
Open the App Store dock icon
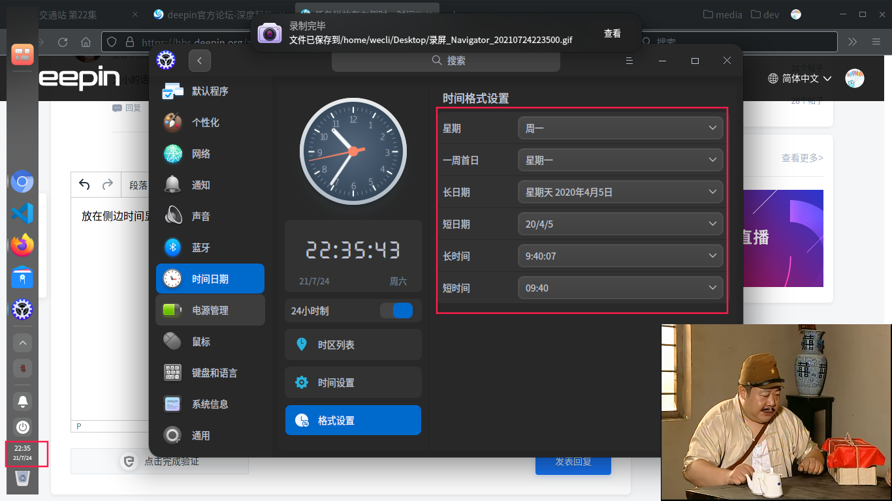(x=23, y=277)
